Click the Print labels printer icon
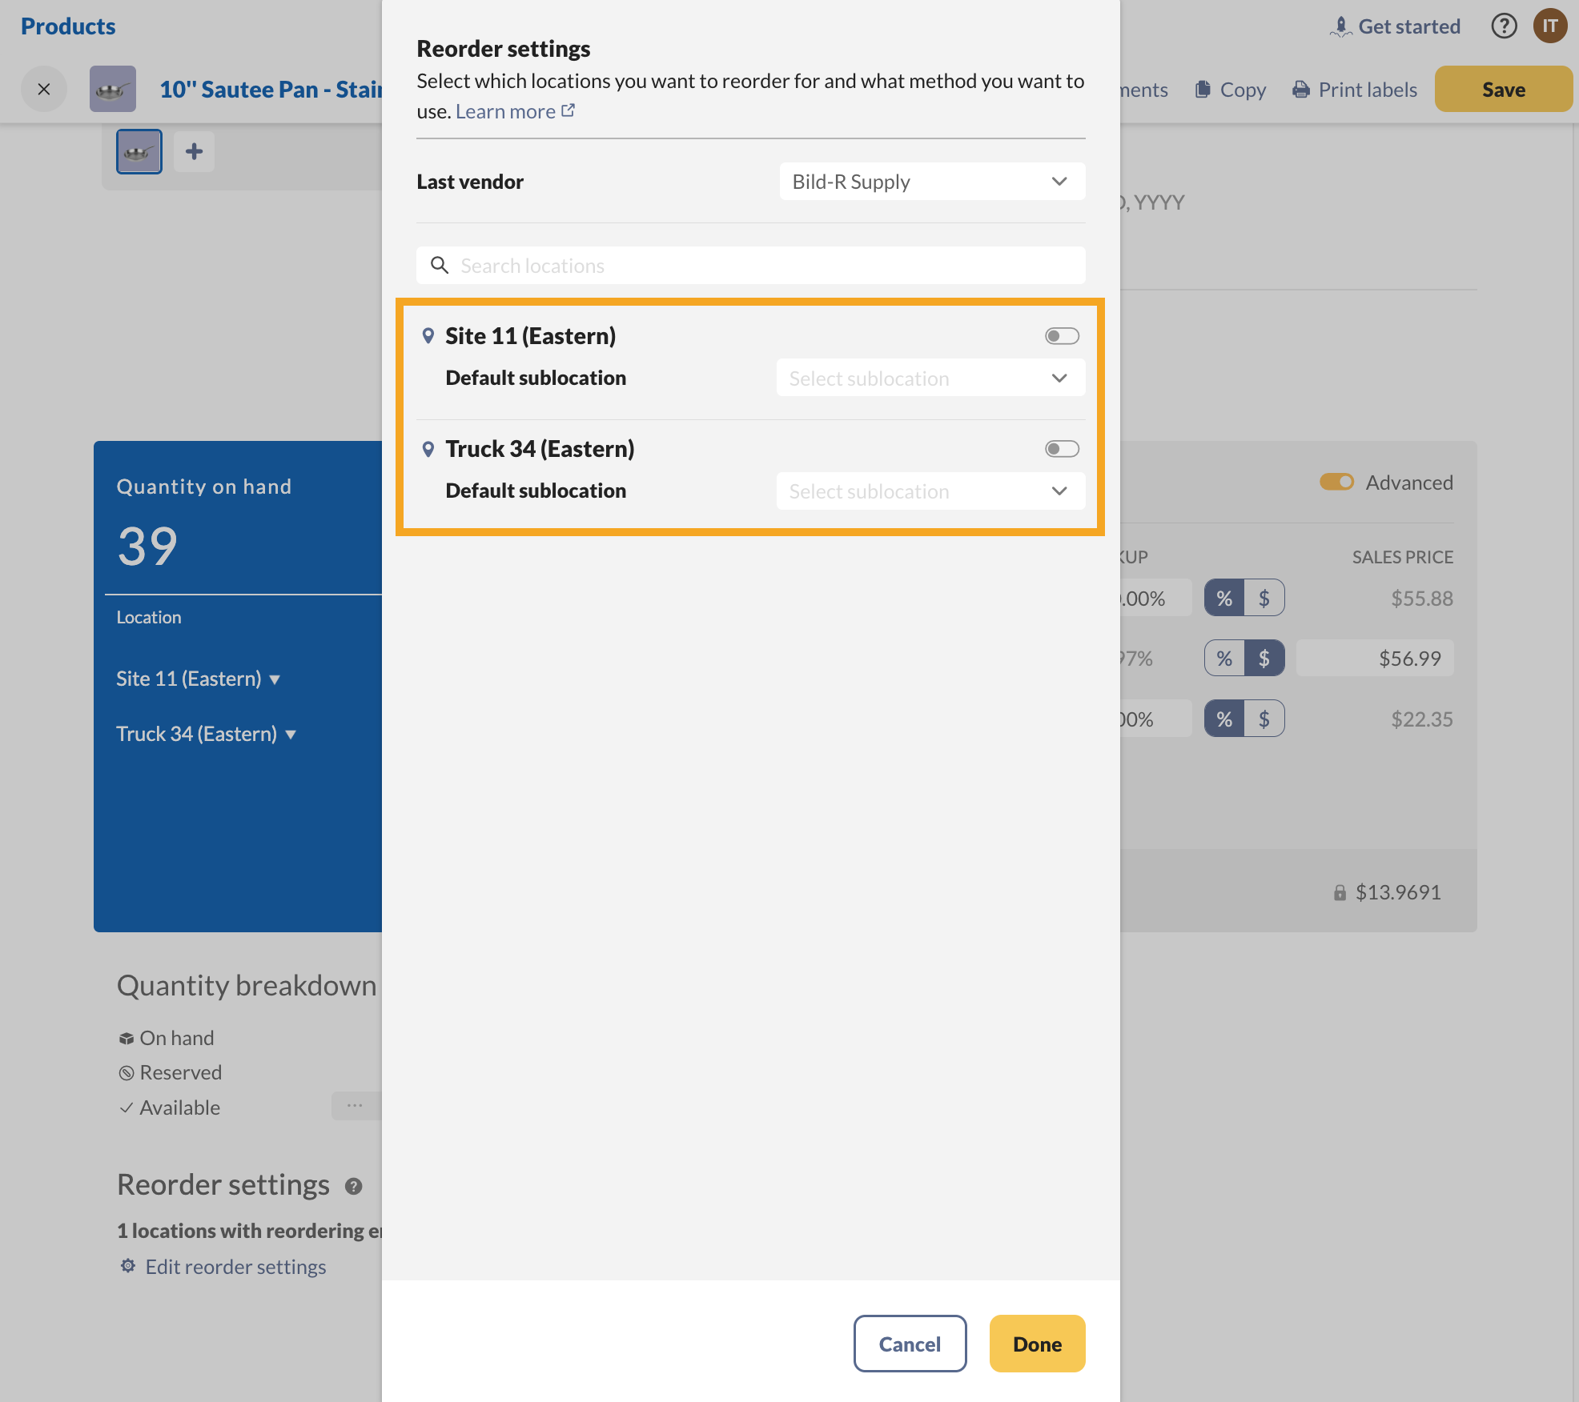This screenshot has height=1402, width=1579. 1301,89
